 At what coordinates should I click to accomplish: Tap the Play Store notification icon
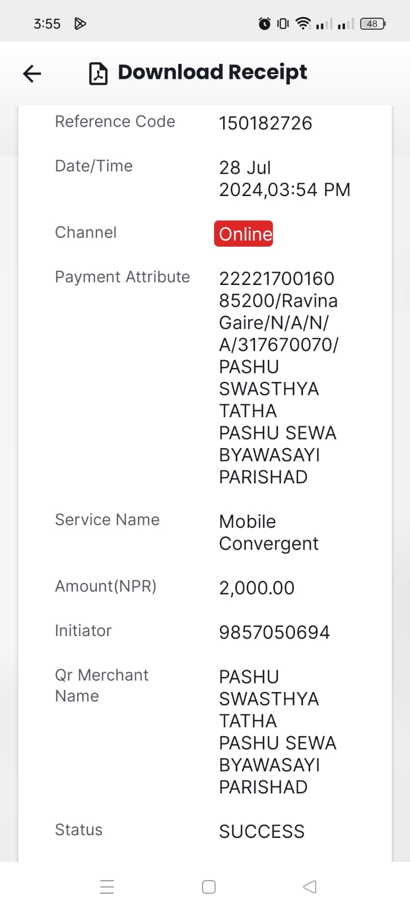pyautogui.click(x=80, y=23)
